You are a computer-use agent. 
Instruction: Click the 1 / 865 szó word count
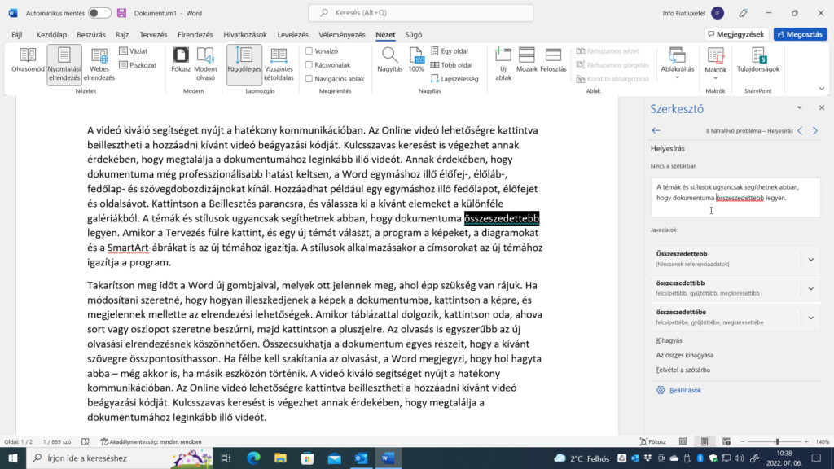pyautogui.click(x=57, y=441)
